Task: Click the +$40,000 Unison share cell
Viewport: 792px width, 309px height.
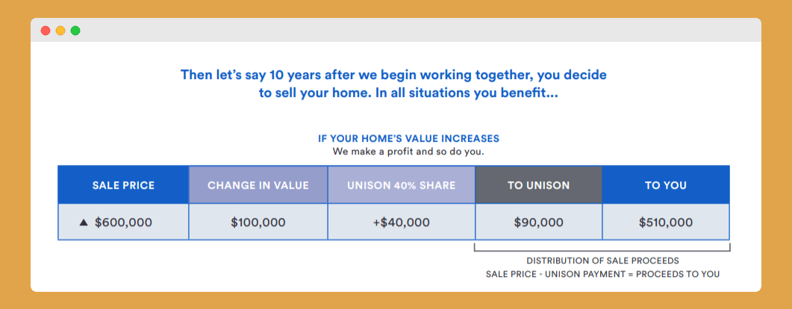Action: coord(402,222)
